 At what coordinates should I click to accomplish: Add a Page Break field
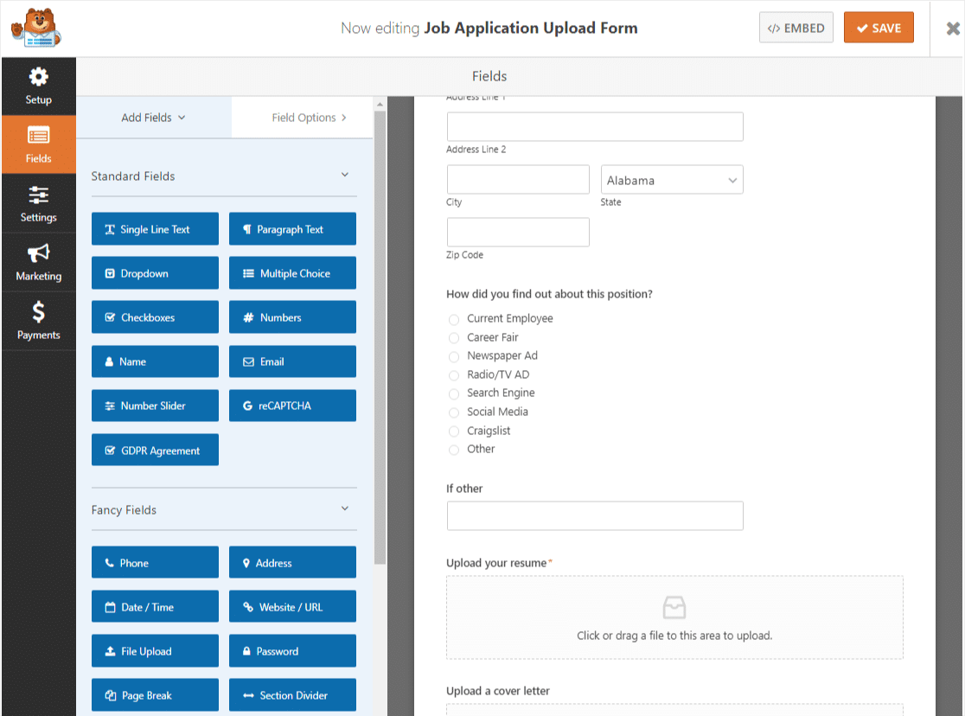[155, 695]
